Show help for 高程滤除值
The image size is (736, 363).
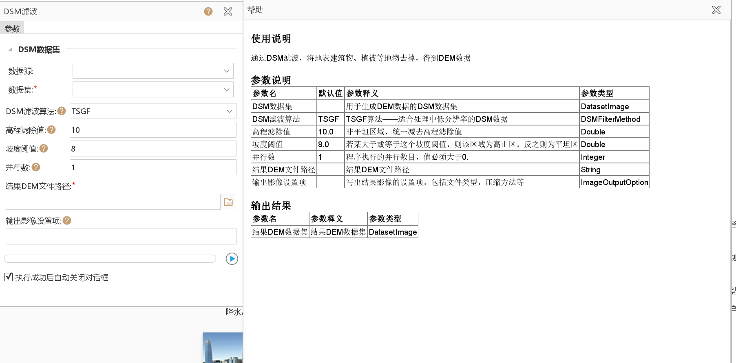(51, 130)
